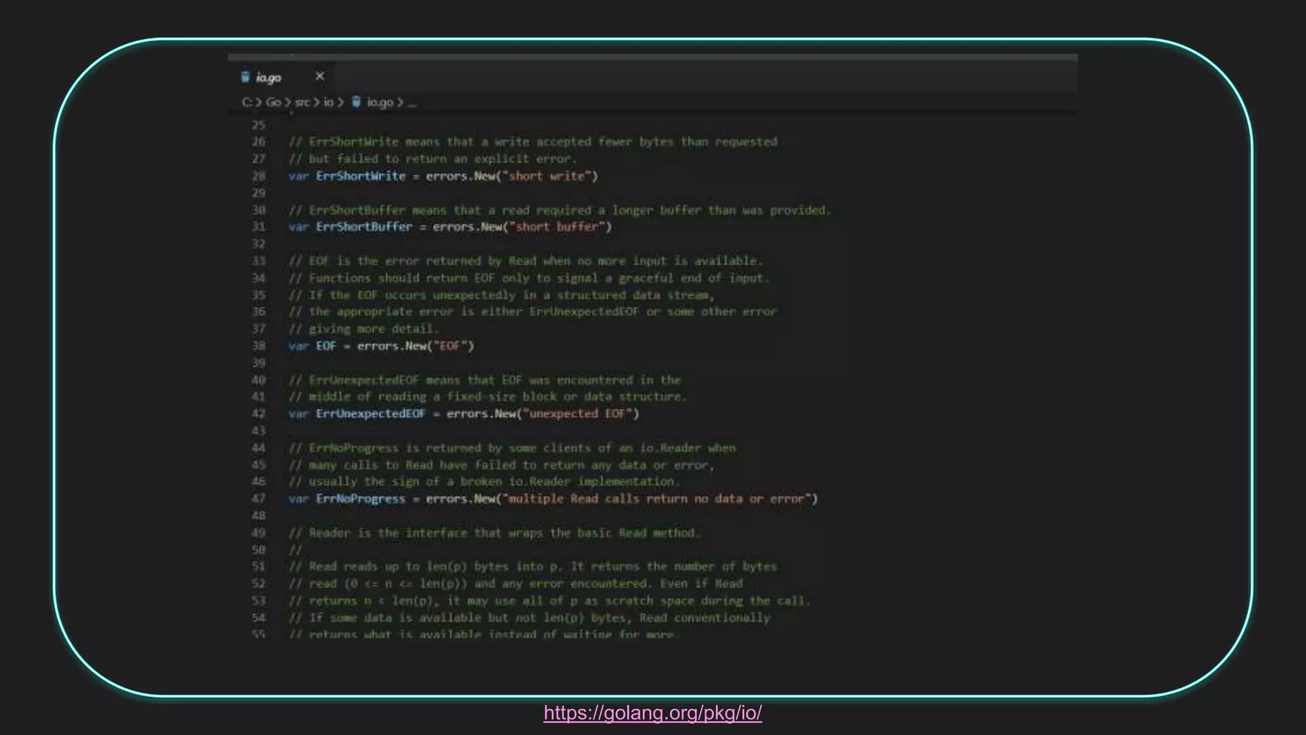Click ErrUnexpectedEOF in its var declaration
The image size is (1306, 735).
(x=371, y=413)
